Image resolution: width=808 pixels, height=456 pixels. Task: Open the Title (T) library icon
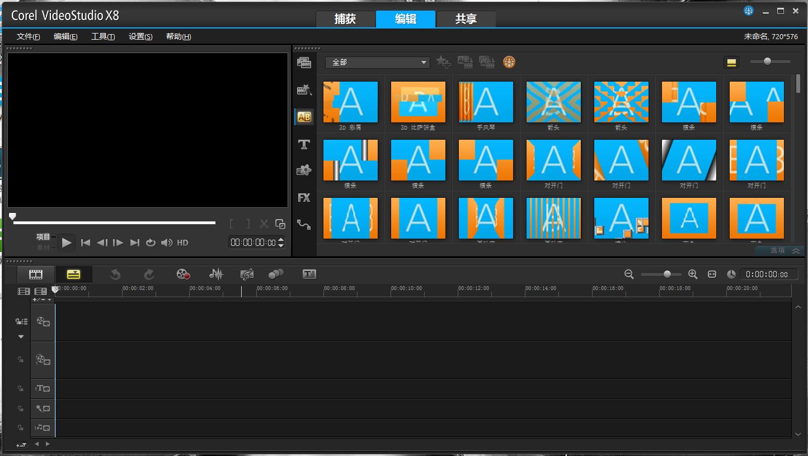(x=304, y=144)
